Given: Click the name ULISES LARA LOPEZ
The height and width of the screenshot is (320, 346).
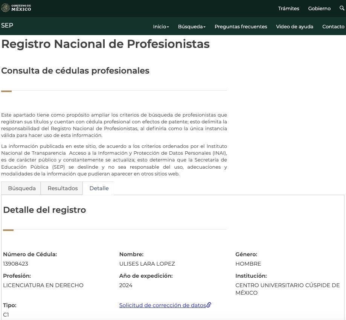Looking at the screenshot, I should [147, 264].
